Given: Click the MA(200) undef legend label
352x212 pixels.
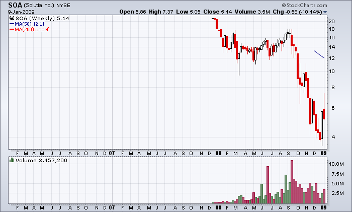Looking at the screenshot, I should (x=32, y=29).
